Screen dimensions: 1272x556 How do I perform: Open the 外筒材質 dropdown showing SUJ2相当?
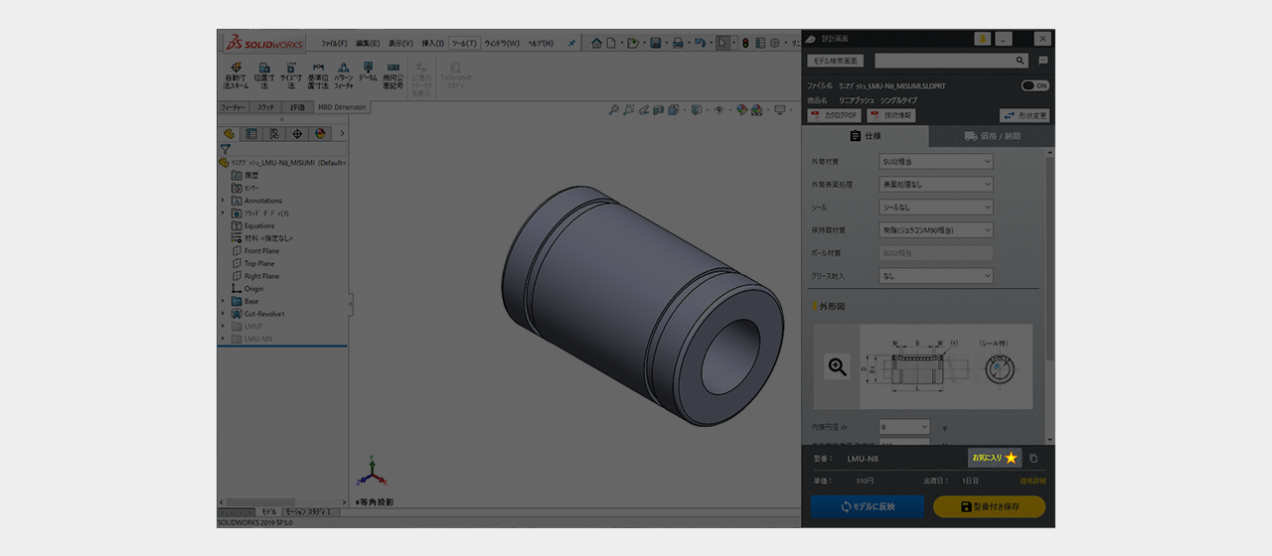pyautogui.click(x=935, y=161)
